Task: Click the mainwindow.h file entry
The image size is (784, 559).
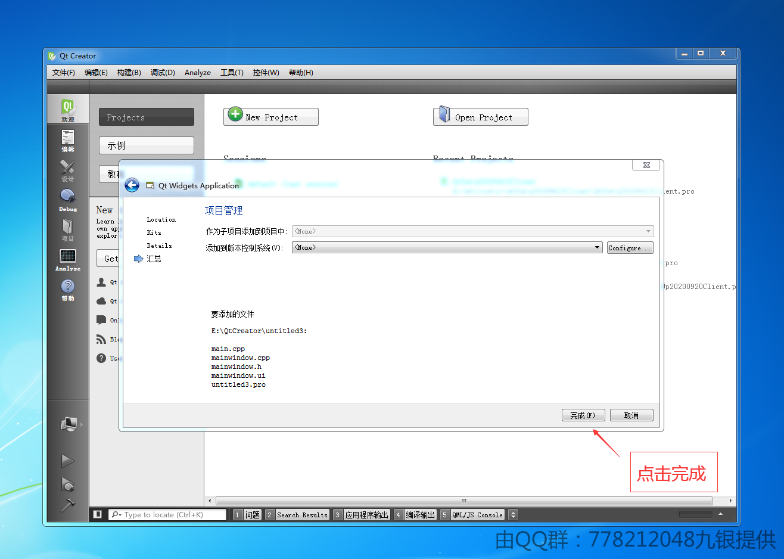Action: [237, 367]
